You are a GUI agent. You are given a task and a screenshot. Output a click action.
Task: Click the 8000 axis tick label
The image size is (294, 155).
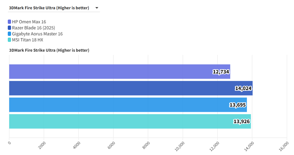point(146,145)
